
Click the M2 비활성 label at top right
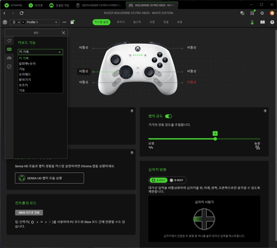pos(192,48)
